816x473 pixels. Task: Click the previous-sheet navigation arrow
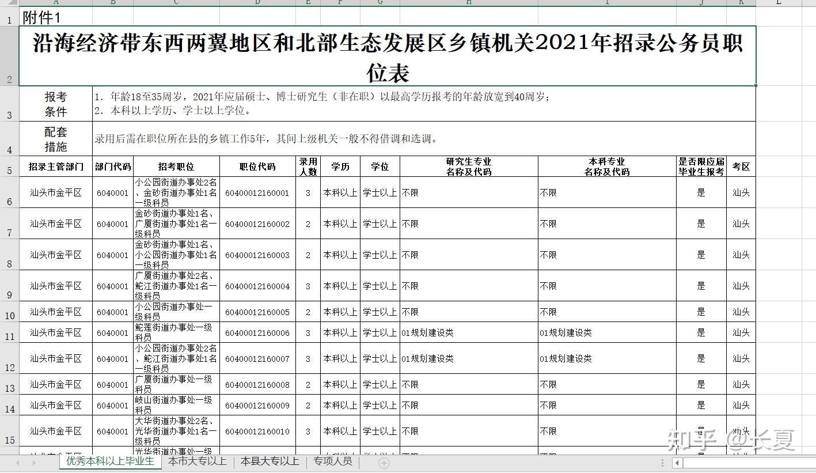click(x=18, y=463)
